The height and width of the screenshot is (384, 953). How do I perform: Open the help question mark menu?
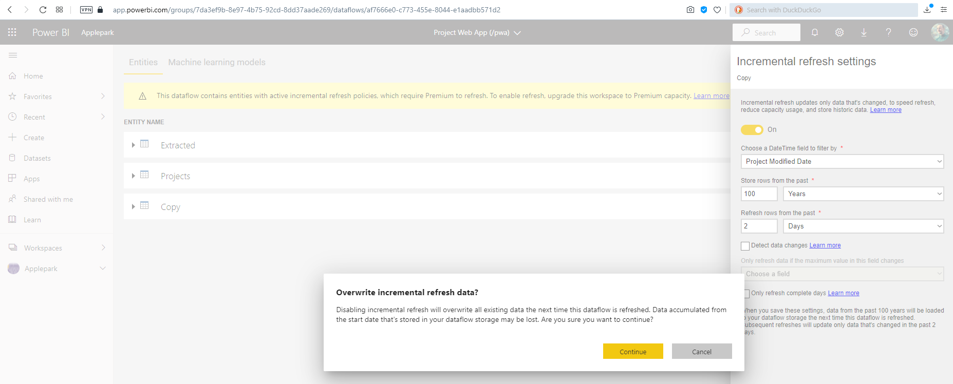pyautogui.click(x=889, y=32)
